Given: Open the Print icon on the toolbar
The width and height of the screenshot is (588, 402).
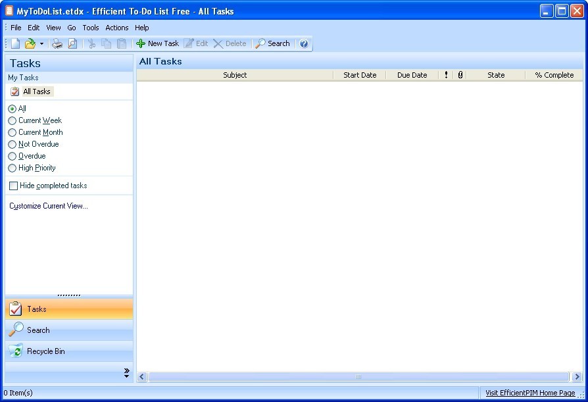Looking at the screenshot, I should point(57,43).
